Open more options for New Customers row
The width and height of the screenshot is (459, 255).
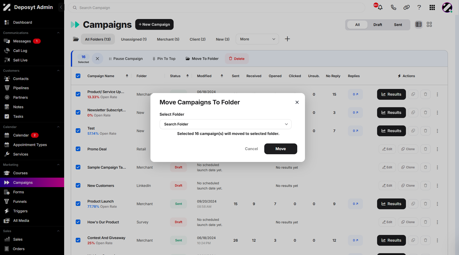(437, 186)
